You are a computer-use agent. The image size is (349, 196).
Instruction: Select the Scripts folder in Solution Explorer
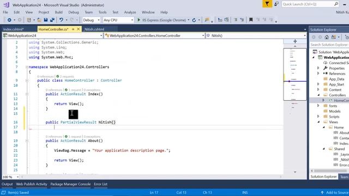(x=334, y=117)
